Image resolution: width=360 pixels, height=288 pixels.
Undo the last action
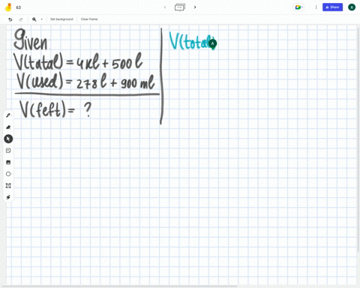[10, 19]
